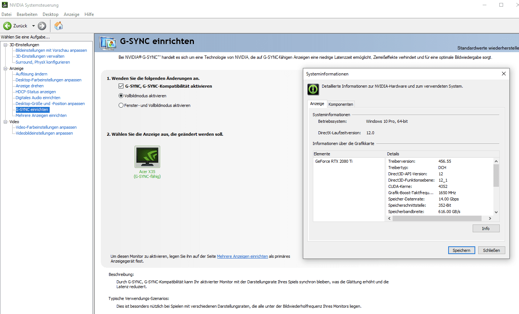Close the Systeminformationen dialog with X
This screenshot has width=519, height=314.
[503, 74]
